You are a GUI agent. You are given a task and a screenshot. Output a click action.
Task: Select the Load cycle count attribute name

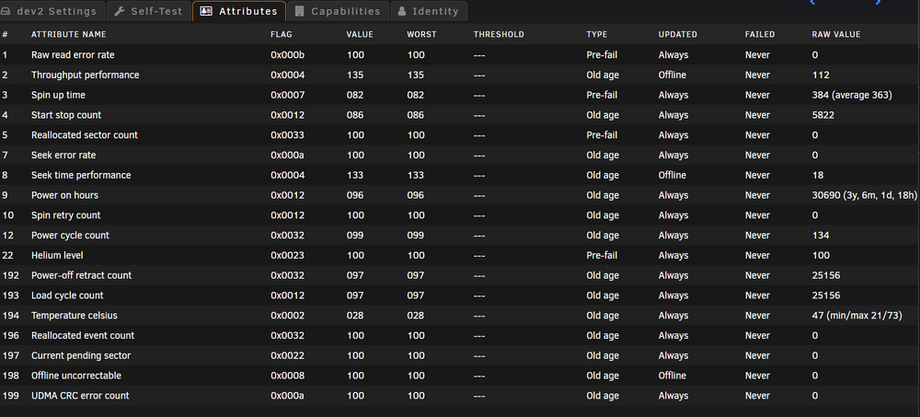(x=67, y=295)
